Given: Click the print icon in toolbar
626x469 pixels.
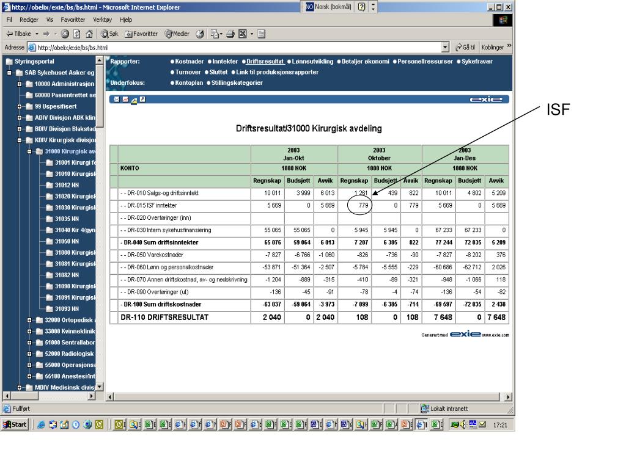Looking at the screenshot, I should [230, 34].
